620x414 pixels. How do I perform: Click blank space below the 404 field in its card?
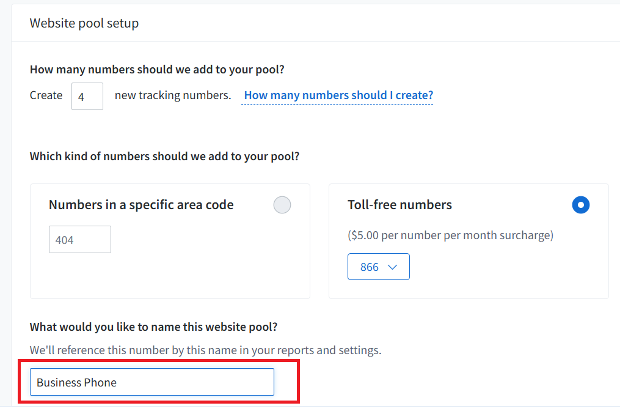[x=169, y=277]
